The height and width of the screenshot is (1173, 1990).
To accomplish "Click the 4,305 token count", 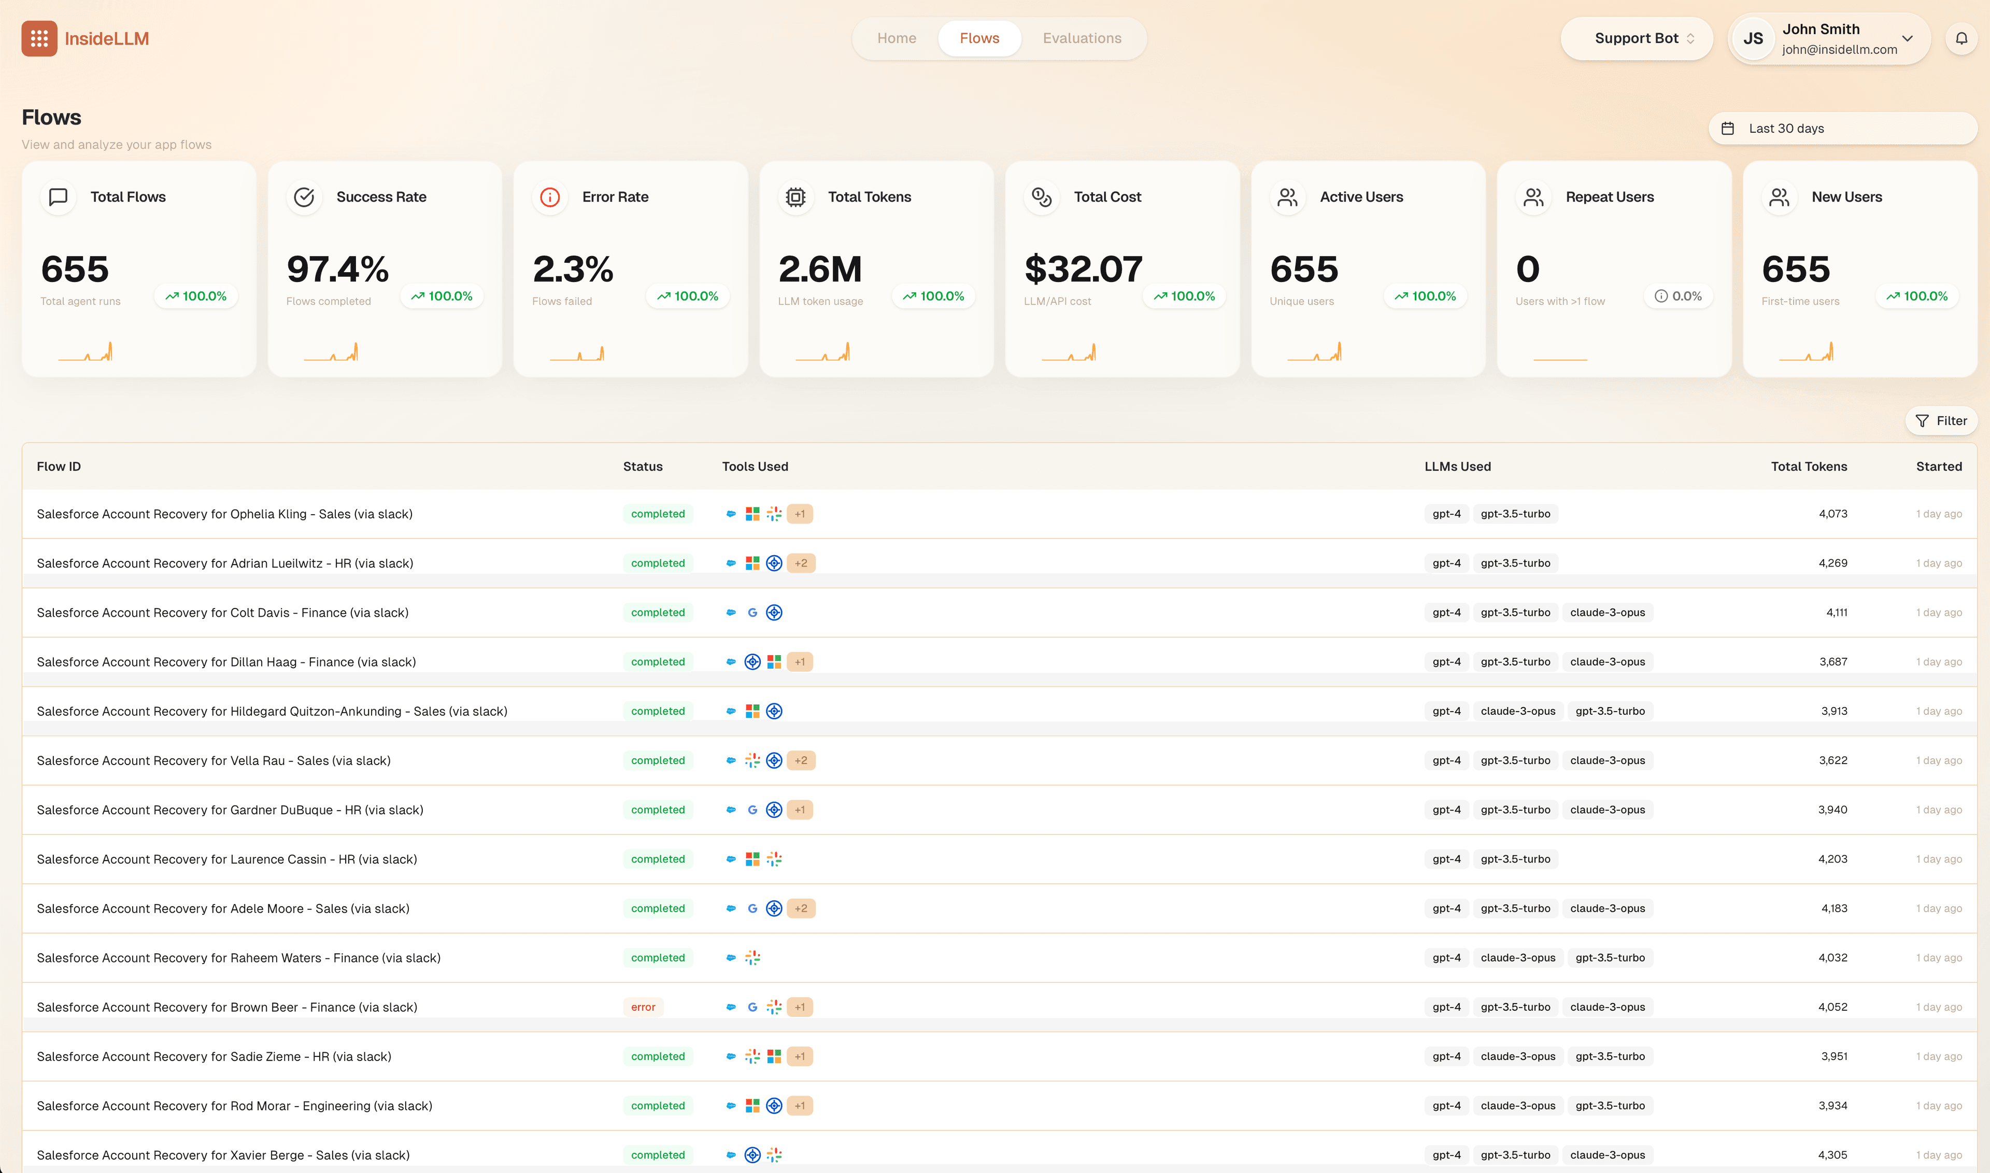I will (x=1832, y=1155).
